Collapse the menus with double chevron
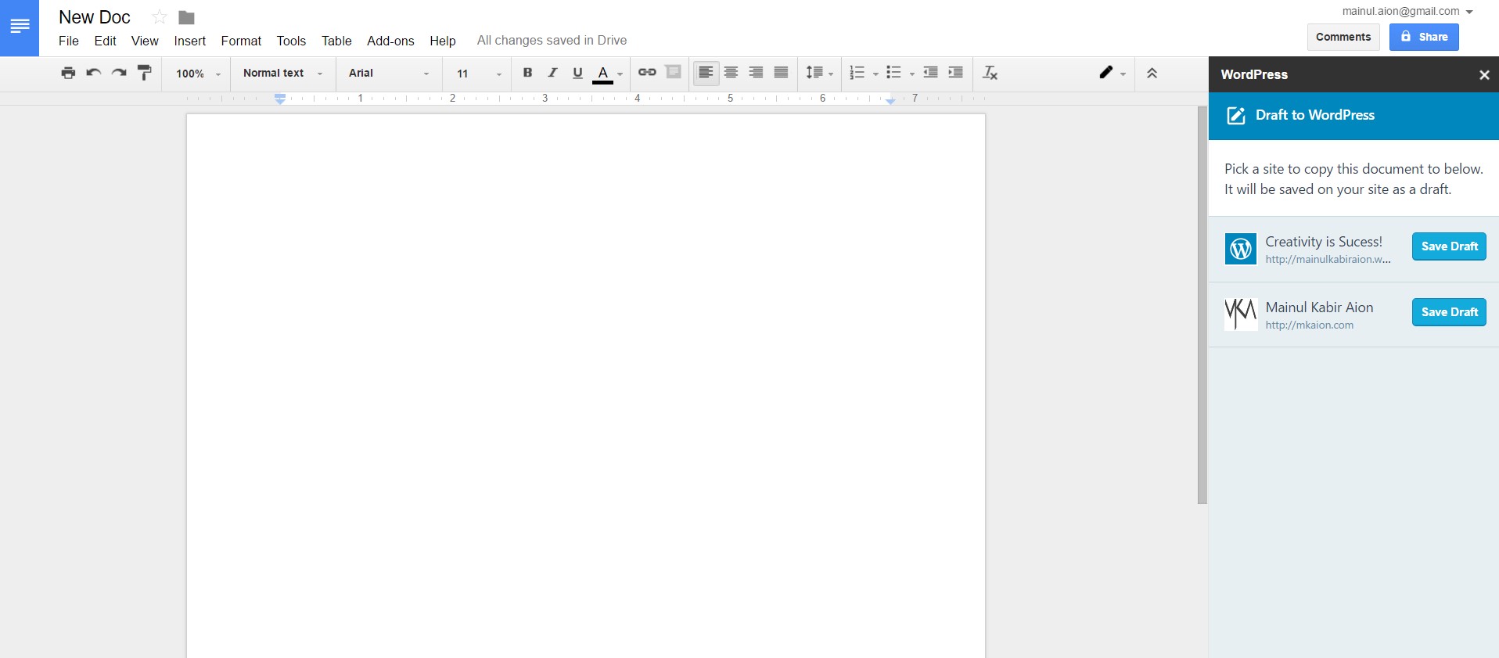This screenshot has height=658, width=1499. pos(1152,73)
